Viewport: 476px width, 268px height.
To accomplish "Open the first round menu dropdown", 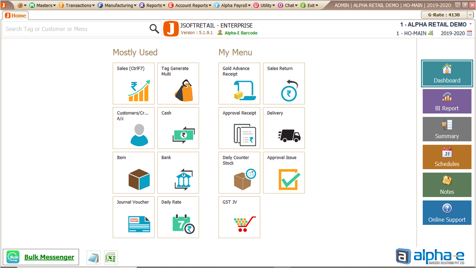I will point(22,5).
